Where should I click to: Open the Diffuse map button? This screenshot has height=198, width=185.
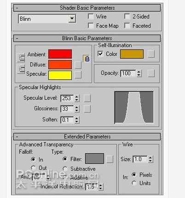click(x=78, y=65)
